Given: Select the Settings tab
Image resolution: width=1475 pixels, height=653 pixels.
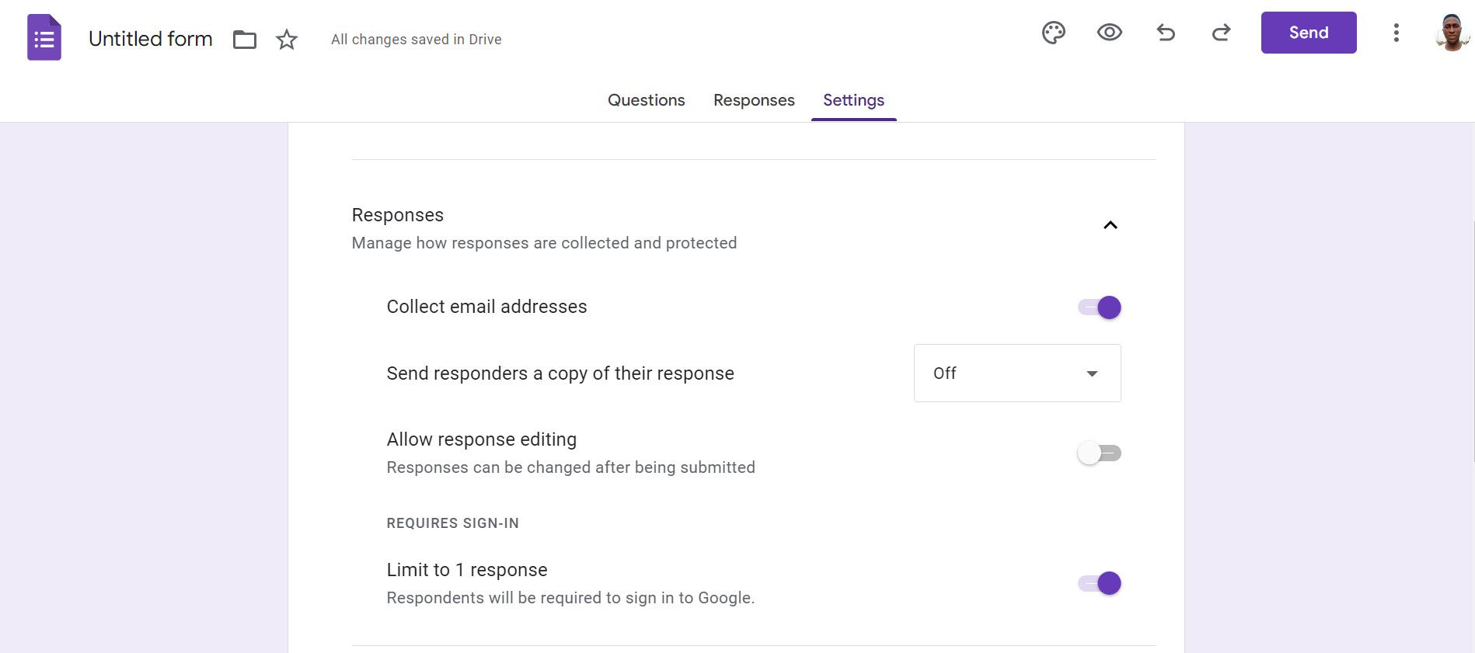Looking at the screenshot, I should point(853,100).
